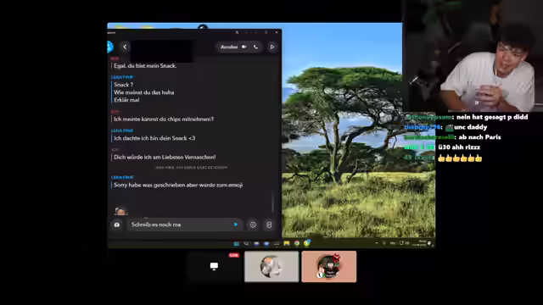The image size is (543, 305).
Task: Open taskbar search
Action: click(x=246, y=243)
